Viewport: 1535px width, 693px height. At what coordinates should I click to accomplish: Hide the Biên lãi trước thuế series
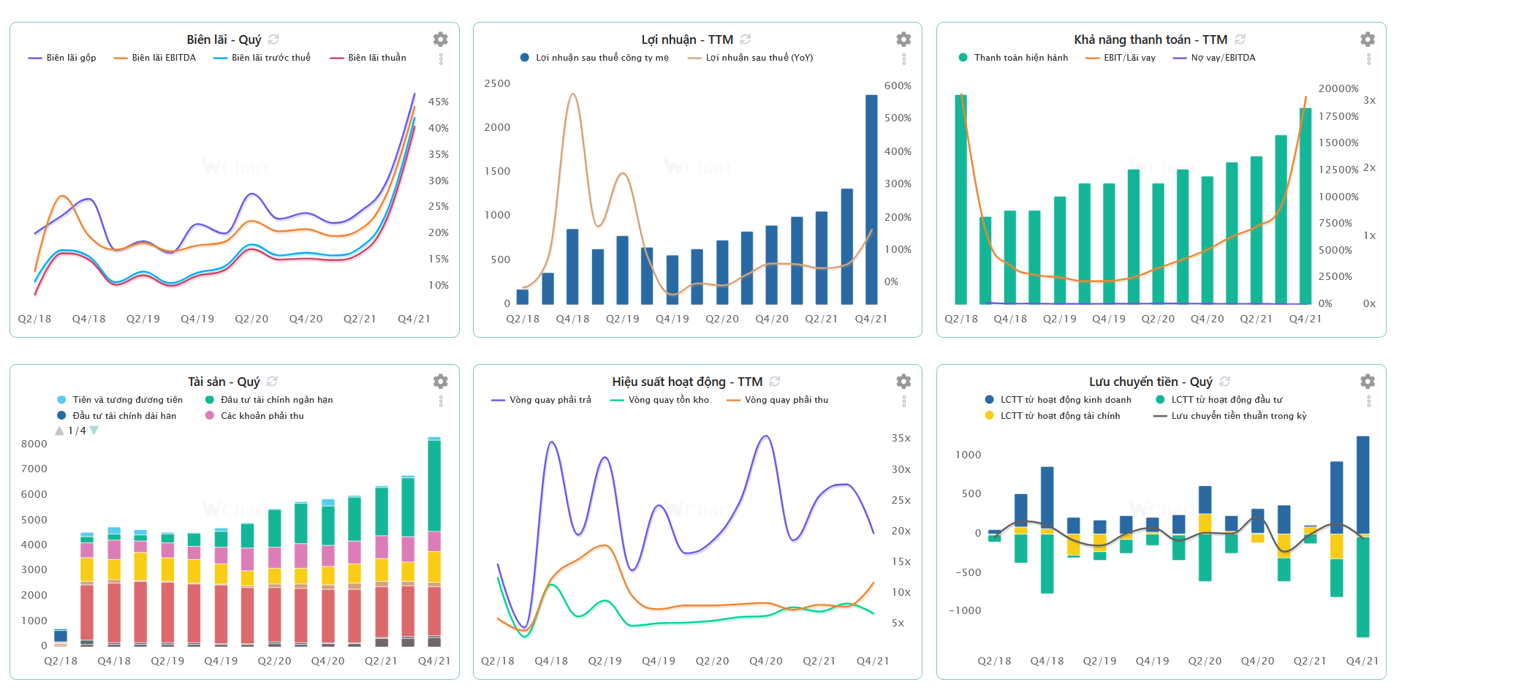pos(262,58)
